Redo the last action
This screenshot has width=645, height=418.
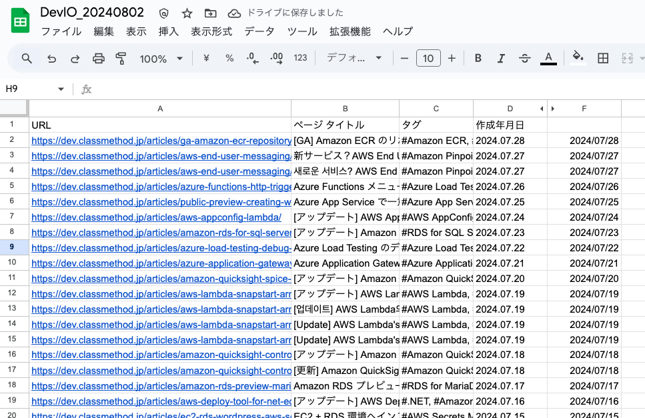75,59
